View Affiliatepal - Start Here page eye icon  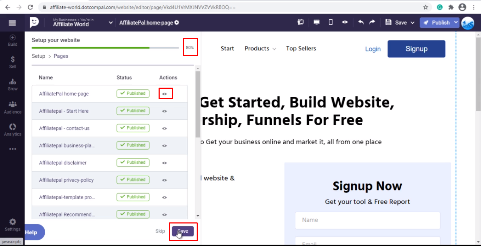click(164, 111)
